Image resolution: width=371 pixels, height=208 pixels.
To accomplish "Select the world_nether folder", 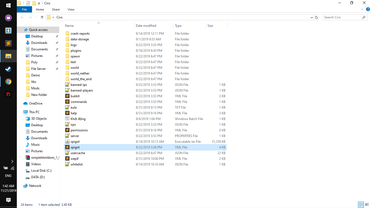I will click(146, 73).
